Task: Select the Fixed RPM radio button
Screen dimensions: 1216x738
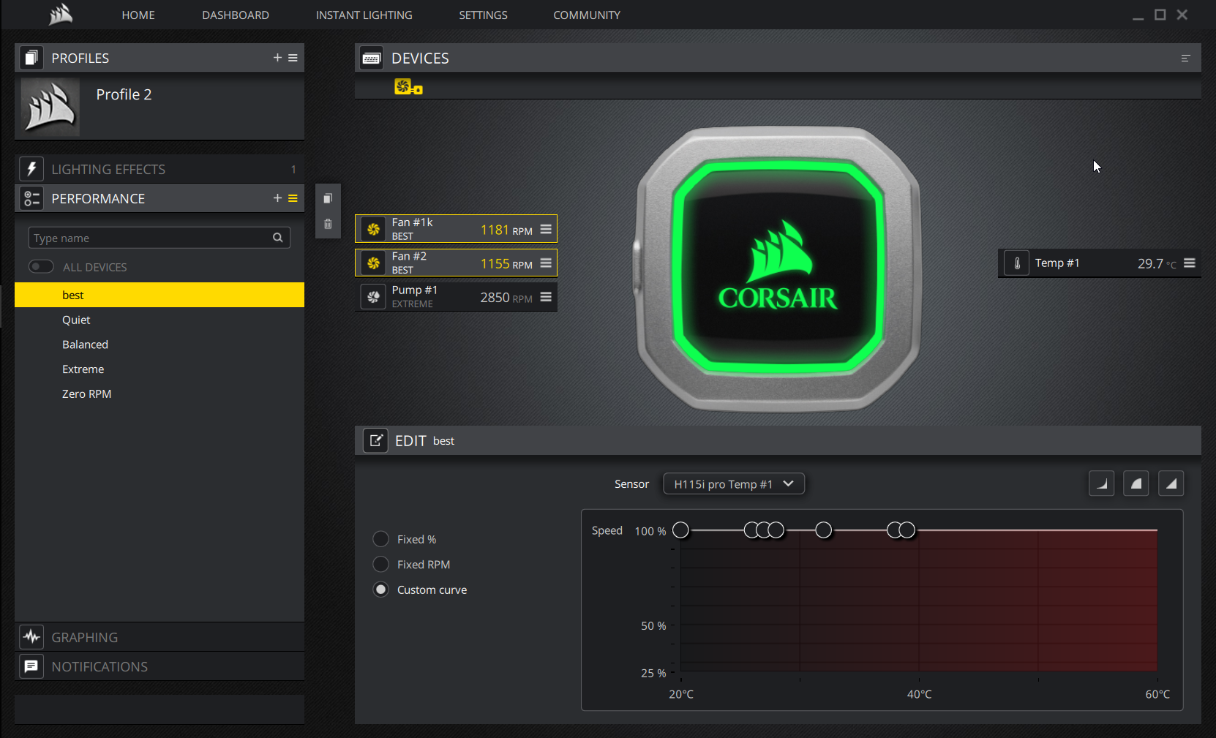Action: pyautogui.click(x=380, y=564)
